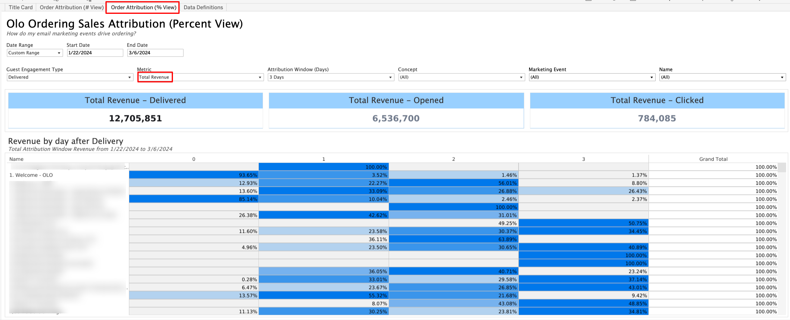Select the 0.28% cell
Viewport: 790px width, 320px height.
194,279
